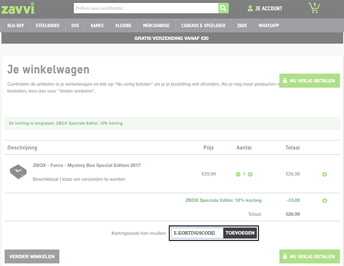The height and width of the screenshot is (266, 344).
Task: Focus the site search field
Action: 146,8
